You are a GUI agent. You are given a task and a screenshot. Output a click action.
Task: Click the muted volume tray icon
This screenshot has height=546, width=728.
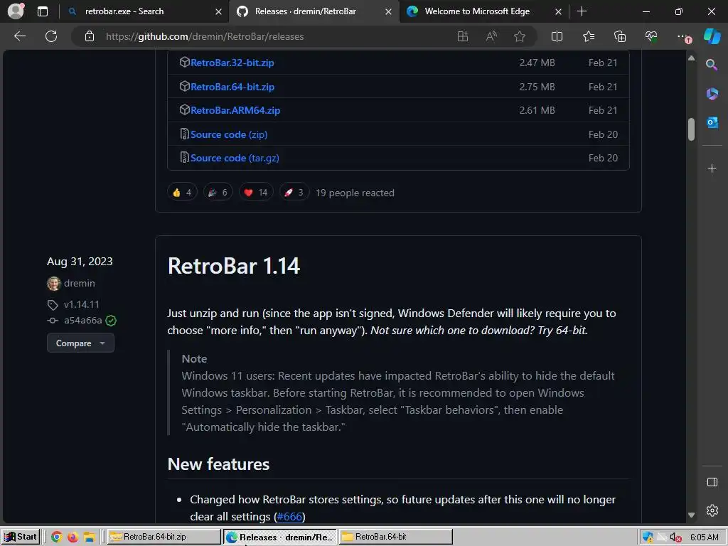click(x=676, y=537)
